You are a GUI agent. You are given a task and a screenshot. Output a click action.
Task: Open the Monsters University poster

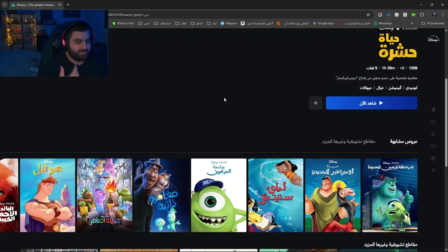219,195
